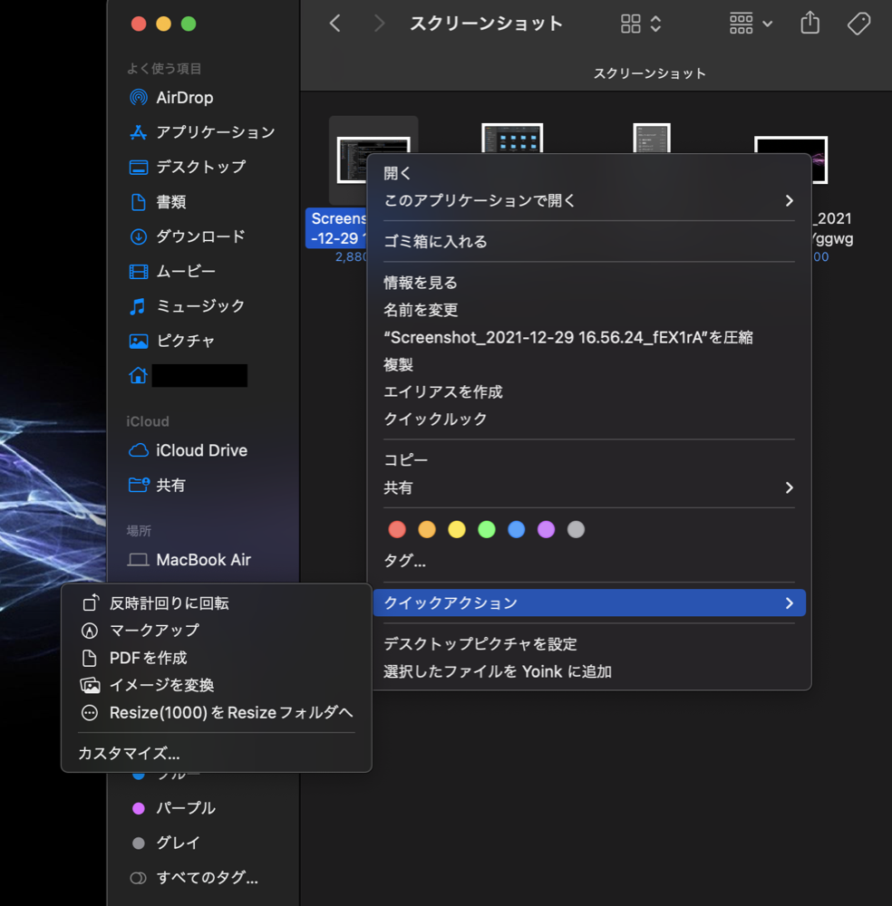This screenshot has width=892, height=906.
Task: Open ダウンロード in the sidebar
Action: pos(187,236)
